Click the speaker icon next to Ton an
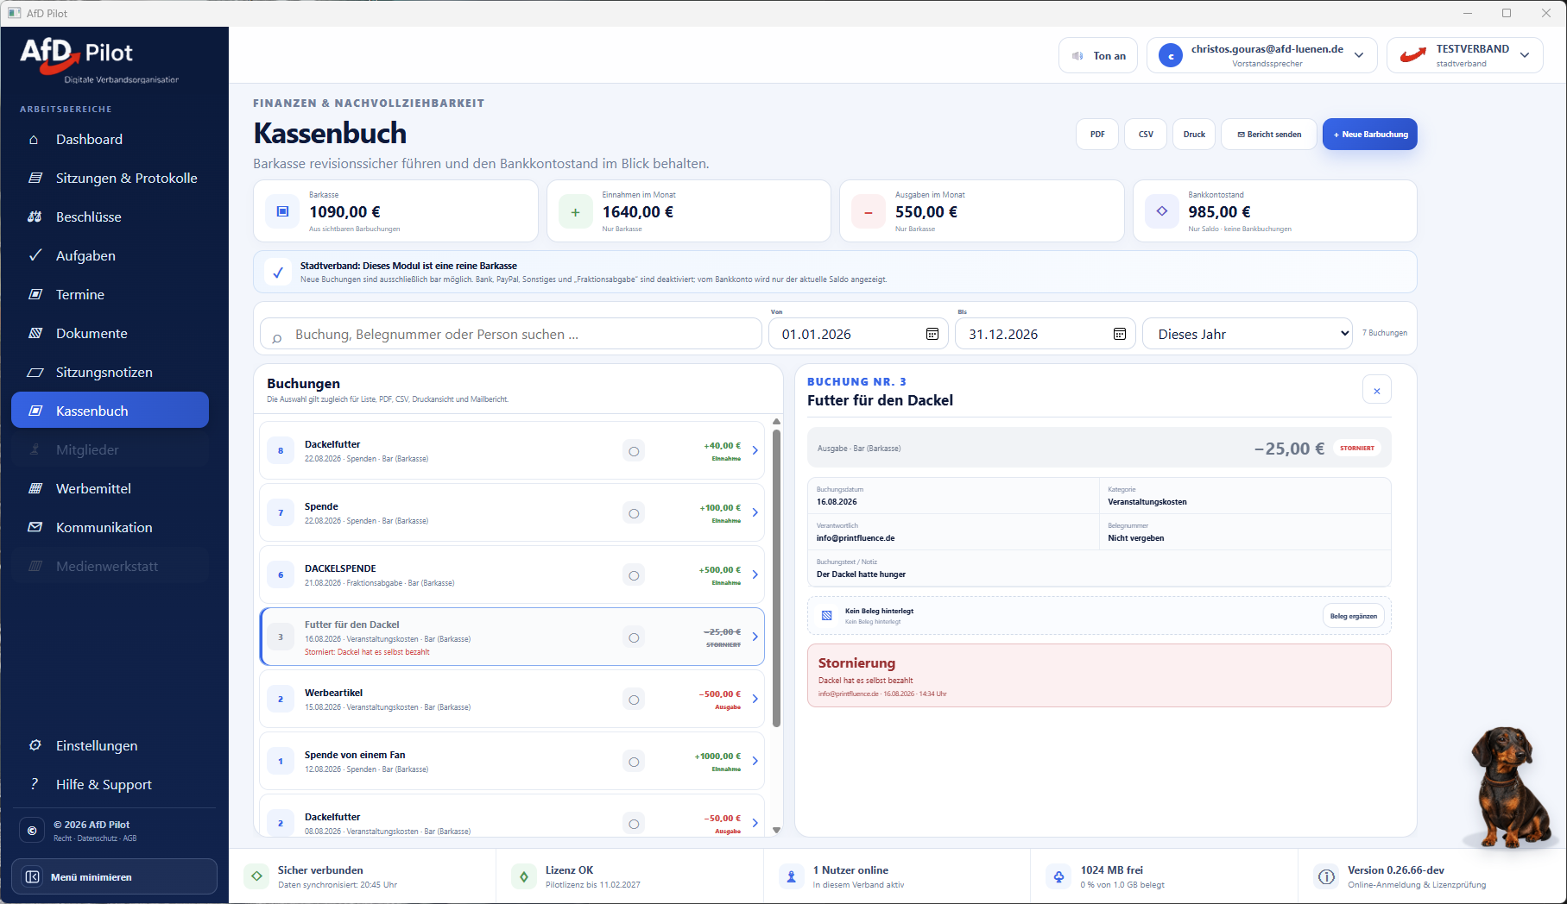The width and height of the screenshot is (1567, 904). pyautogui.click(x=1077, y=56)
